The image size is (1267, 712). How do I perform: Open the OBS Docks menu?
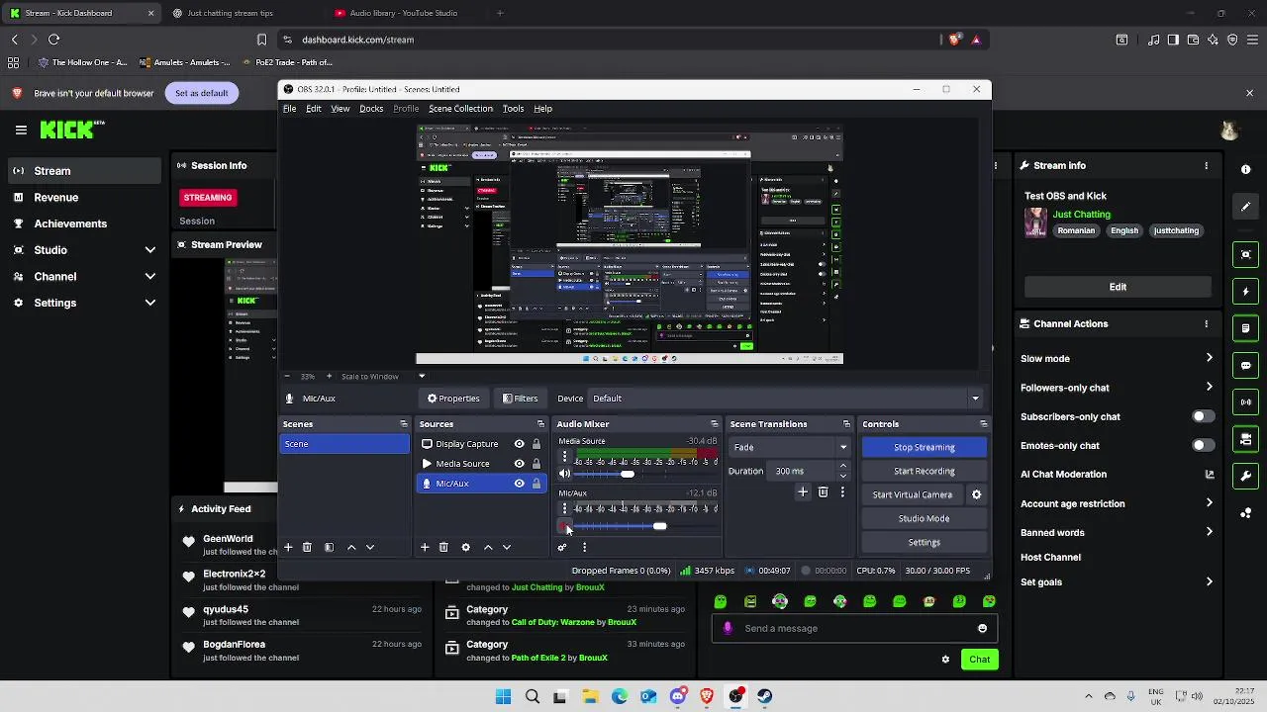click(371, 109)
